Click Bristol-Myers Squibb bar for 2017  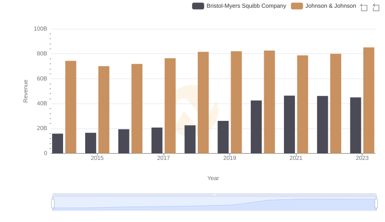click(x=157, y=141)
